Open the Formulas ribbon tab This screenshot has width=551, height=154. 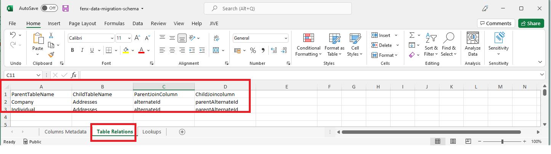pyautogui.click(x=114, y=23)
